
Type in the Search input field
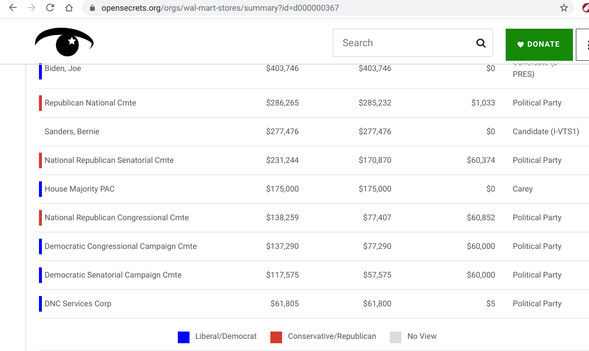tap(404, 43)
